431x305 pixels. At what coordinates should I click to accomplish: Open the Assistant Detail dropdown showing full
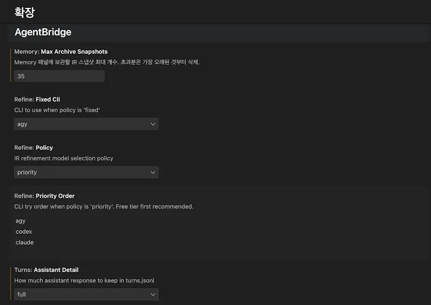[x=86, y=294]
